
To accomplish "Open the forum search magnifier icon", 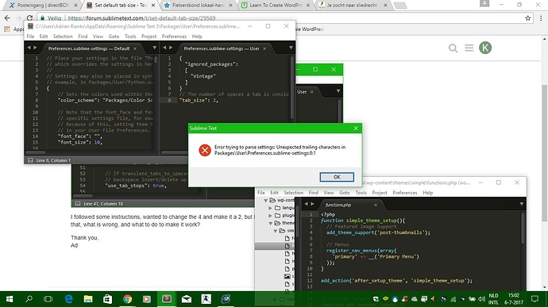I will coord(453,48).
